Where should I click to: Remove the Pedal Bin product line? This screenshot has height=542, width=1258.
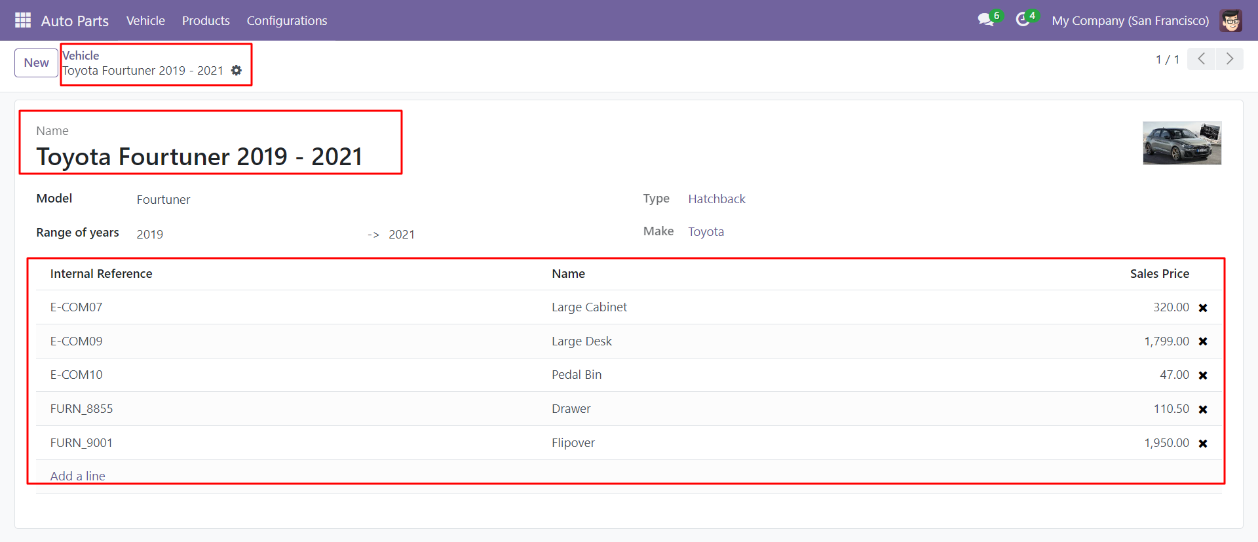pos(1202,376)
